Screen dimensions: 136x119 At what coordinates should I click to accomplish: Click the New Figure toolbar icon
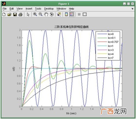coord(4,14)
